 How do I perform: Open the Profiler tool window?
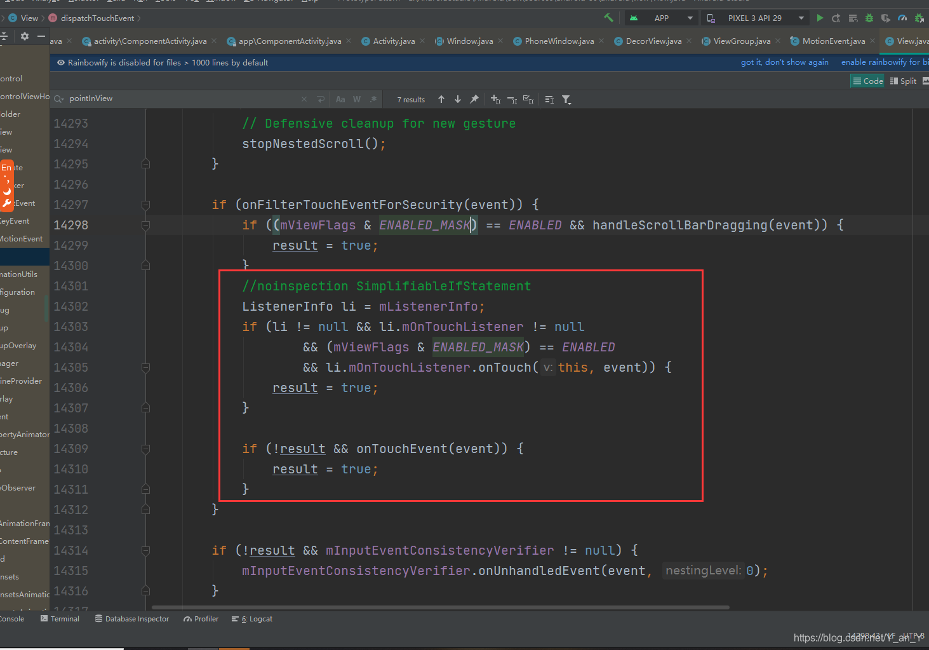pos(201,619)
